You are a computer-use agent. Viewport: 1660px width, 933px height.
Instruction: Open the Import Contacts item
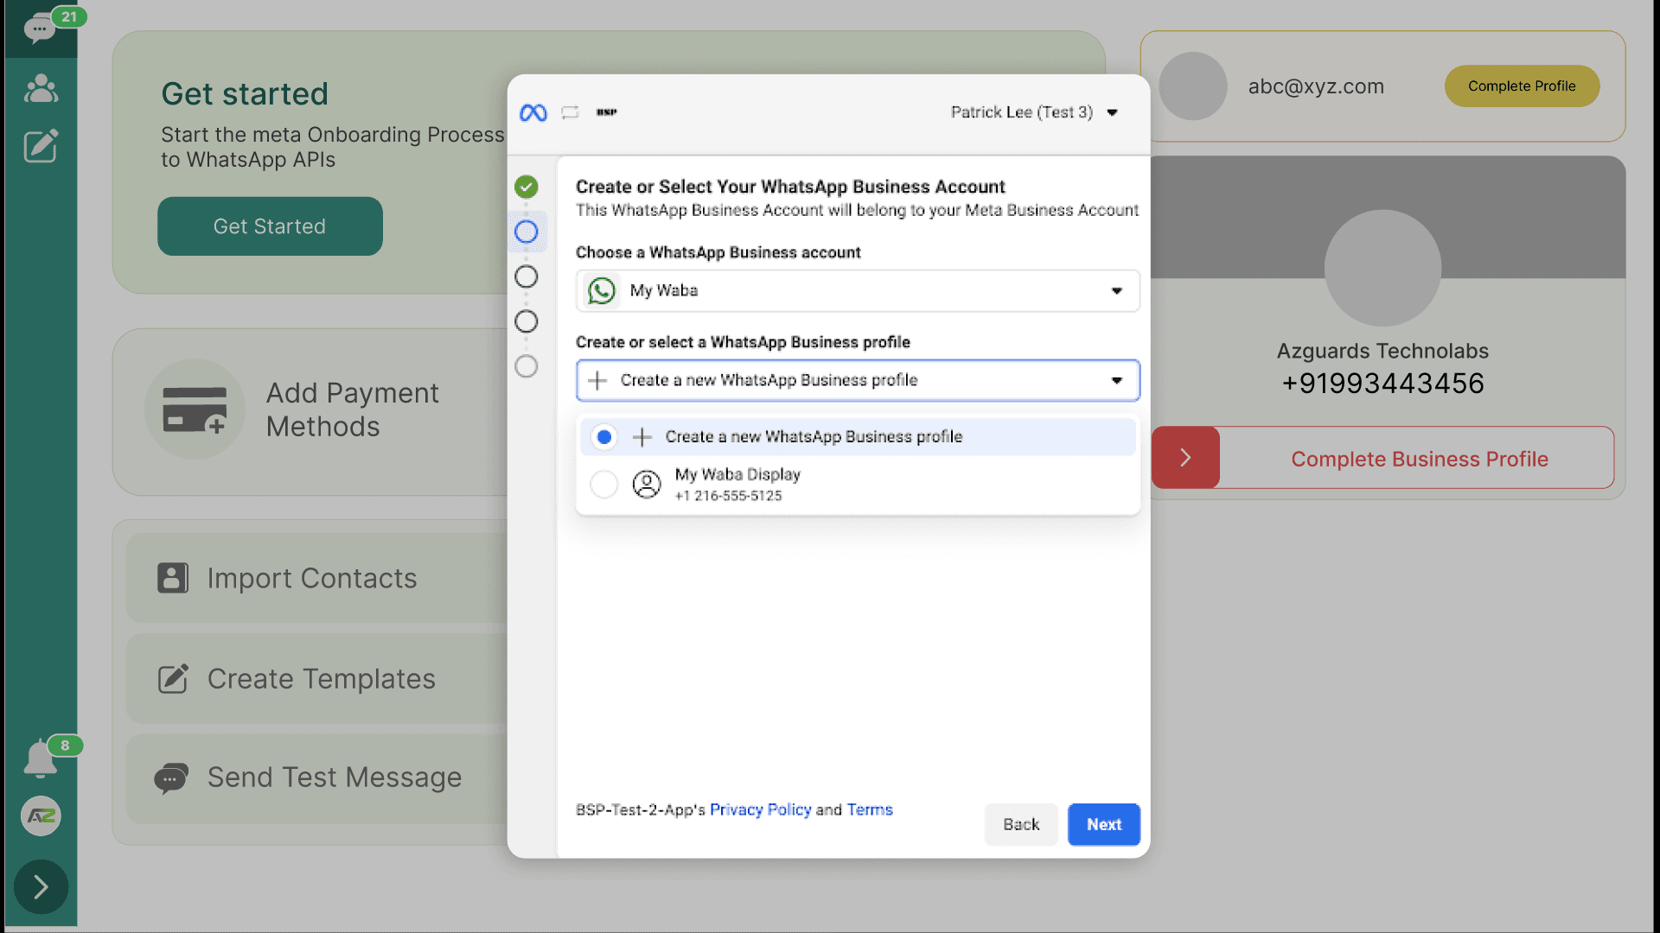click(x=318, y=578)
